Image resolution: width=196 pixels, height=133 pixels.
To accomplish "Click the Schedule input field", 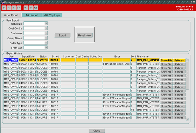I will pos(34,23).
